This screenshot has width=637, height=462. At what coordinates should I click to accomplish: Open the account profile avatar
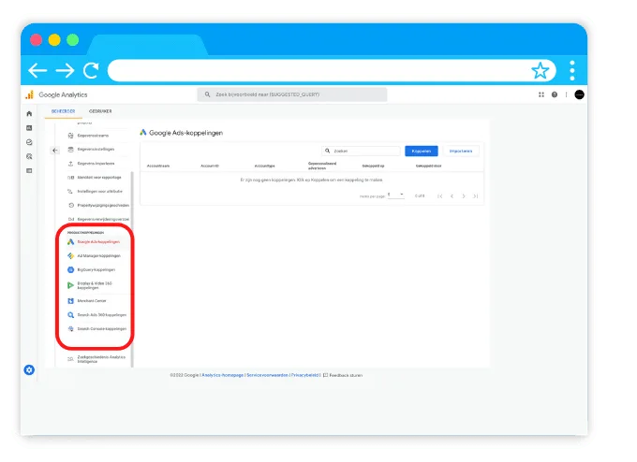579,94
